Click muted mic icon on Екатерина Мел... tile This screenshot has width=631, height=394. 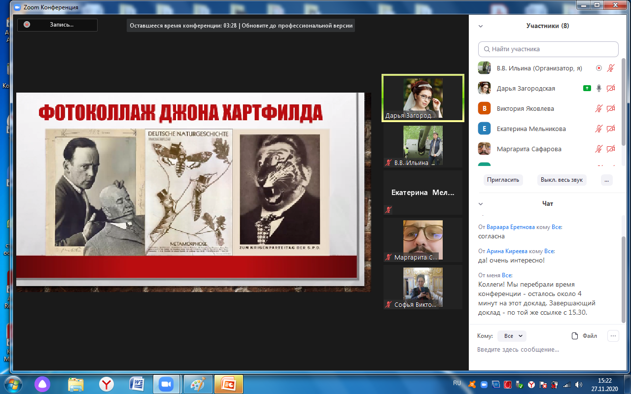coord(388,210)
